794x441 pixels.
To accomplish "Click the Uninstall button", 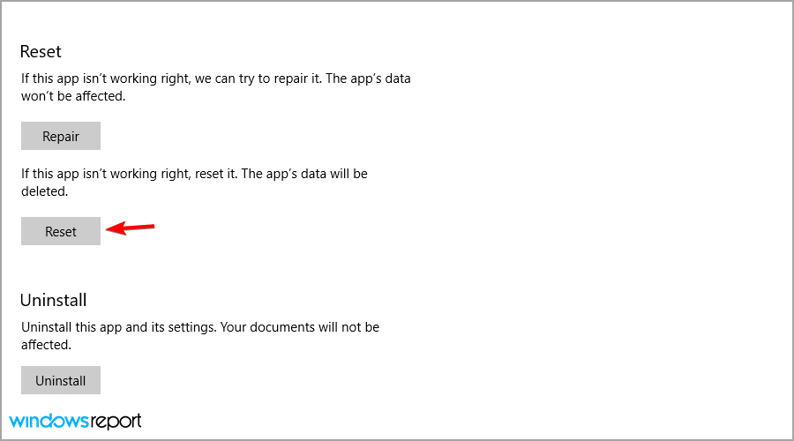I will [x=61, y=380].
